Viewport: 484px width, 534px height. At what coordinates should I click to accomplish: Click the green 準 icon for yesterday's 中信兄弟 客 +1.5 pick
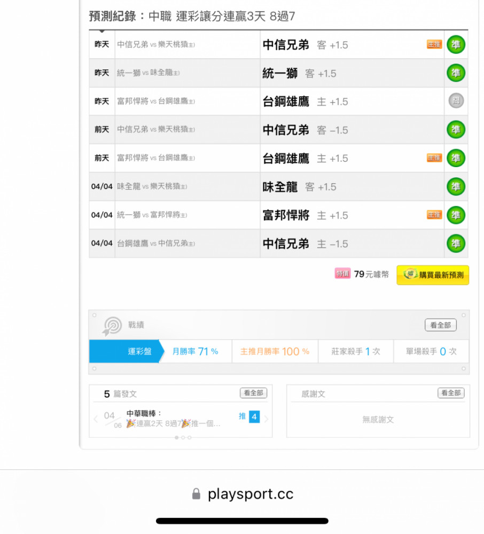(x=456, y=45)
